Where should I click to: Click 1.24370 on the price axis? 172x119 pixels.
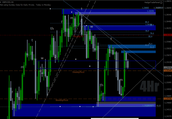[168, 116]
